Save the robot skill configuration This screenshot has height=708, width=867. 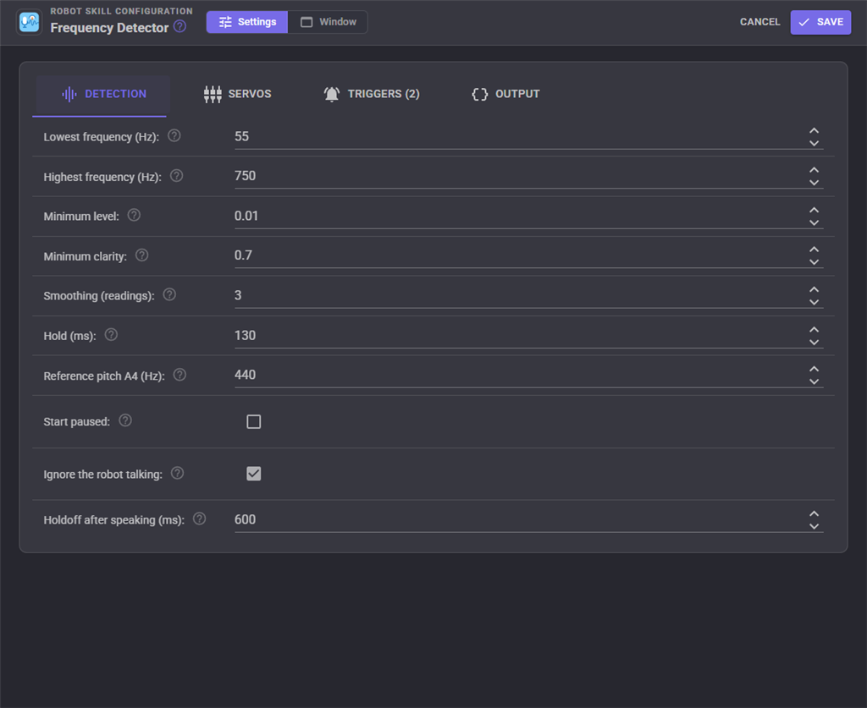tap(820, 22)
